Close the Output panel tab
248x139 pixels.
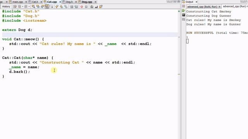click(x=196, y=2)
